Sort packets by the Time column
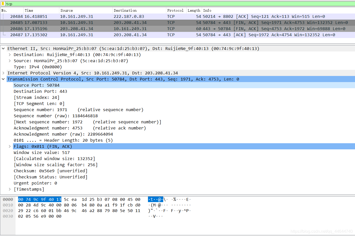 pos(41,10)
